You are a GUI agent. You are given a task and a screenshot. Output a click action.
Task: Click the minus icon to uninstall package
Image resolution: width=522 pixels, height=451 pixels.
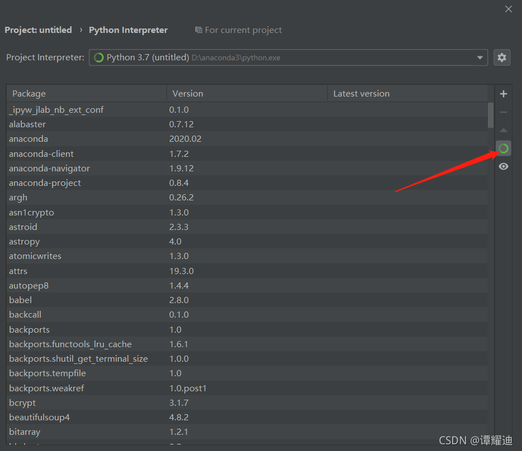coord(504,112)
